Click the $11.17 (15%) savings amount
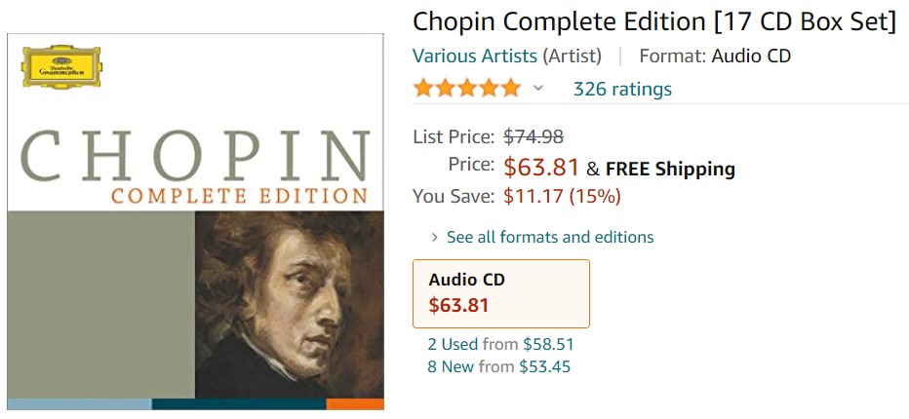 click(562, 196)
